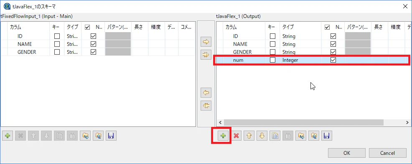Close the tJavaFlex_1 schema dialog

click(x=405, y=6)
